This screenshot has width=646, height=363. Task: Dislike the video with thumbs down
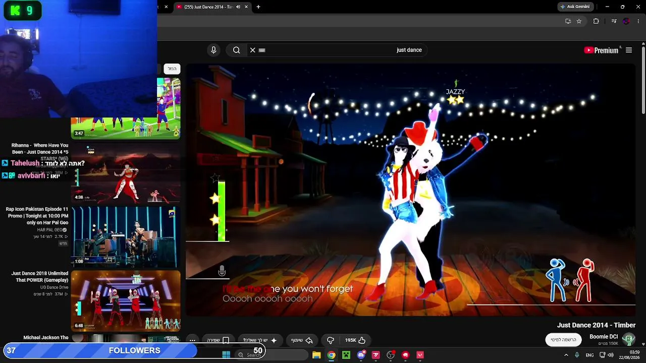click(x=331, y=340)
